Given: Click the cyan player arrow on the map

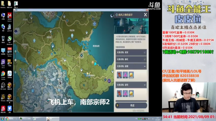Looking at the screenshot, I should coord(95,64).
